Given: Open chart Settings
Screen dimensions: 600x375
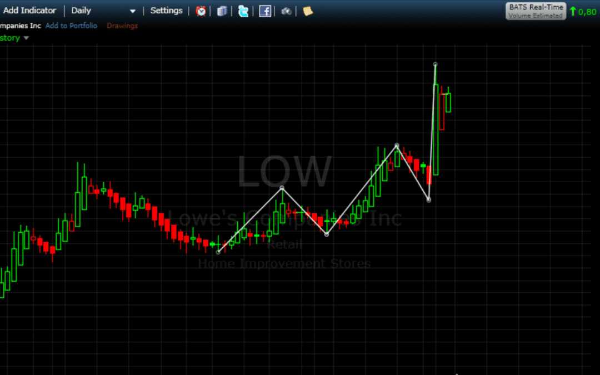Looking at the screenshot, I should [x=167, y=11].
